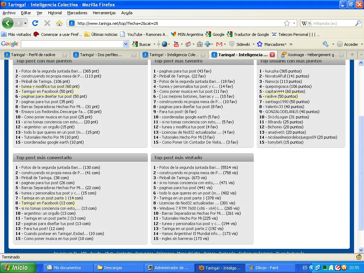Screen dimensions: 364x273
Task: Open the Marcadores menu
Action: tap(77, 13)
